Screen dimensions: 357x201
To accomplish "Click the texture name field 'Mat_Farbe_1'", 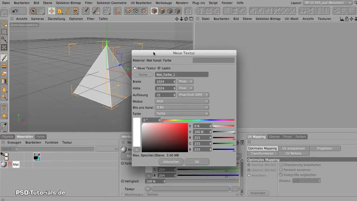I will coord(182,75).
